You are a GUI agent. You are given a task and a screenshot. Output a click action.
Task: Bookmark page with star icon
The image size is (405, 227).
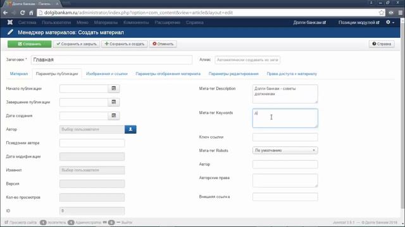coord(381,13)
